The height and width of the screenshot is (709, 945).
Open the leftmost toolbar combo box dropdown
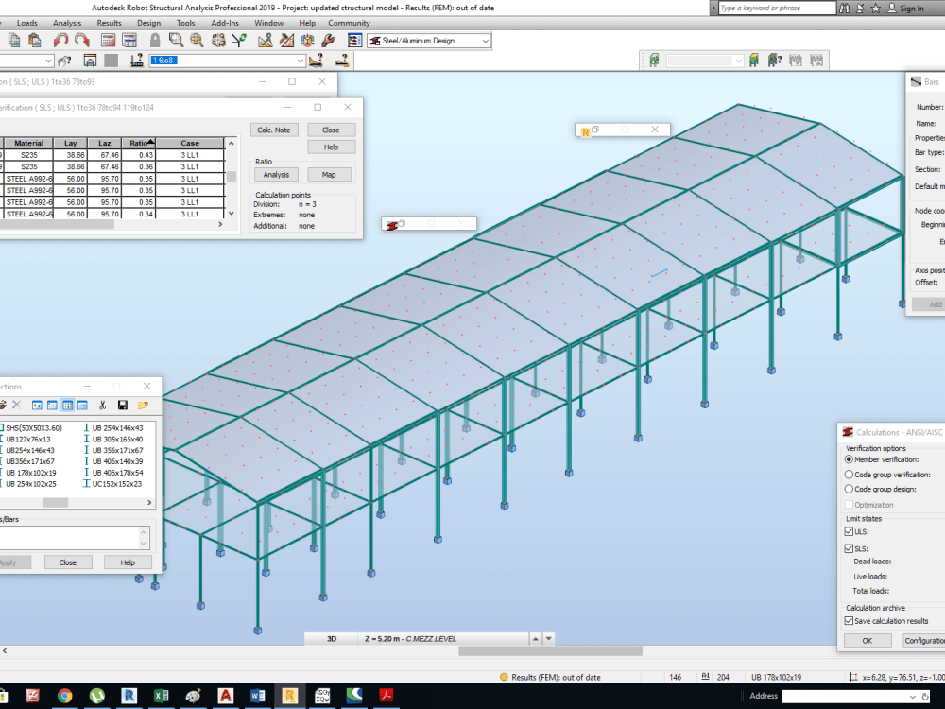(48, 61)
